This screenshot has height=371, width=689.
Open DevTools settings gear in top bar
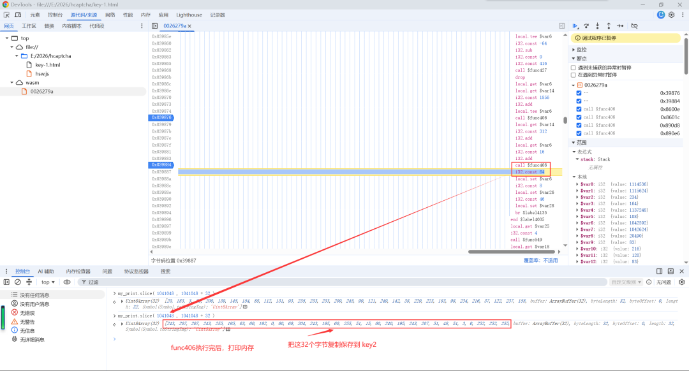pos(671,15)
